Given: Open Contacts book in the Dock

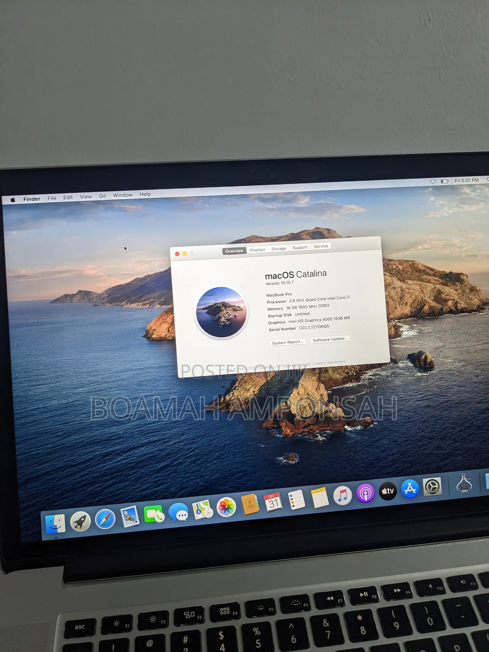Looking at the screenshot, I should (250, 504).
